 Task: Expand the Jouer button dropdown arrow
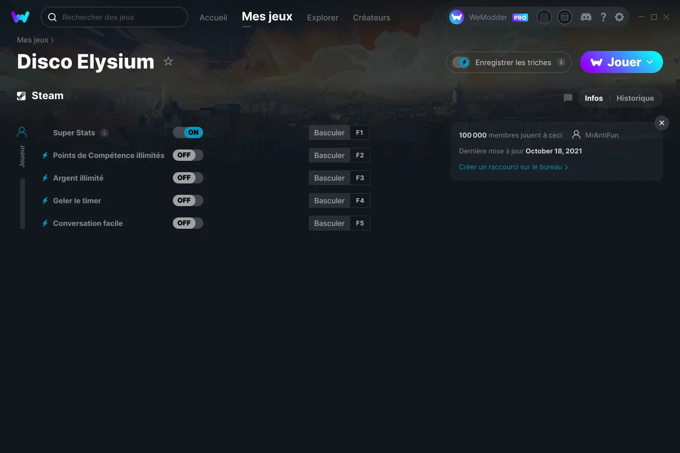coord(650,62)
